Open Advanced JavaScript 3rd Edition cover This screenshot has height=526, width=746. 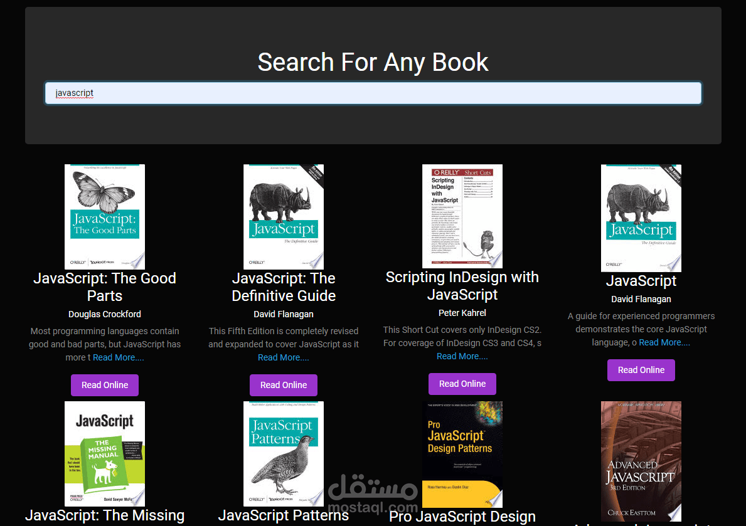click(641, 461)
